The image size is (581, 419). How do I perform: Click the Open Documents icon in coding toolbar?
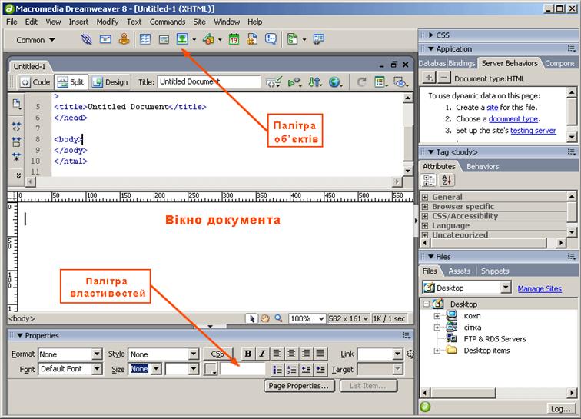pyautogui.click(x=17, y=104)
